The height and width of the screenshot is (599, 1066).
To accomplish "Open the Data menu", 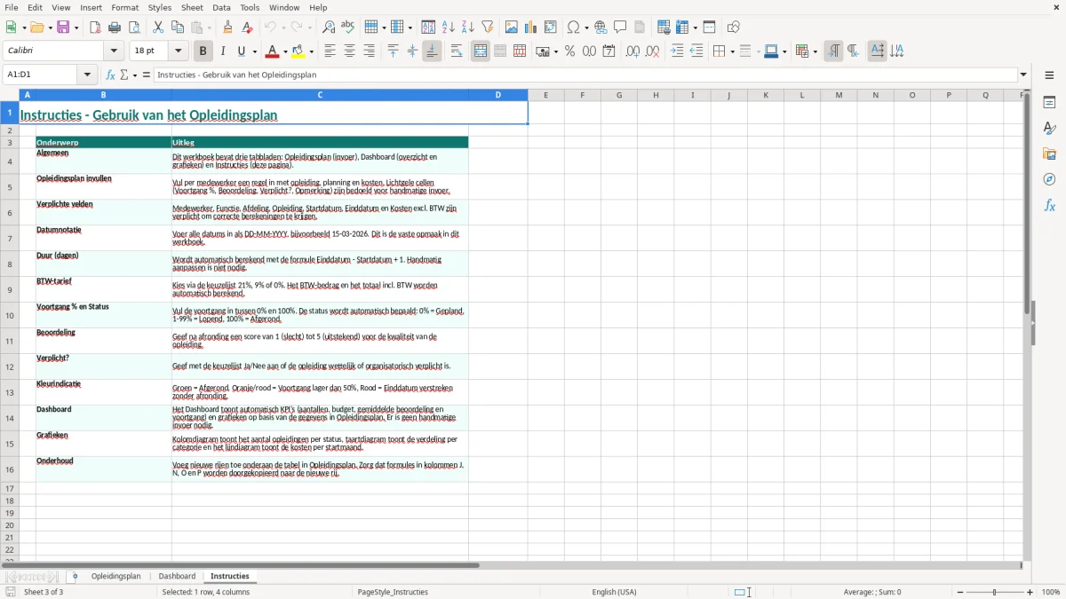I will pos(221,7).
